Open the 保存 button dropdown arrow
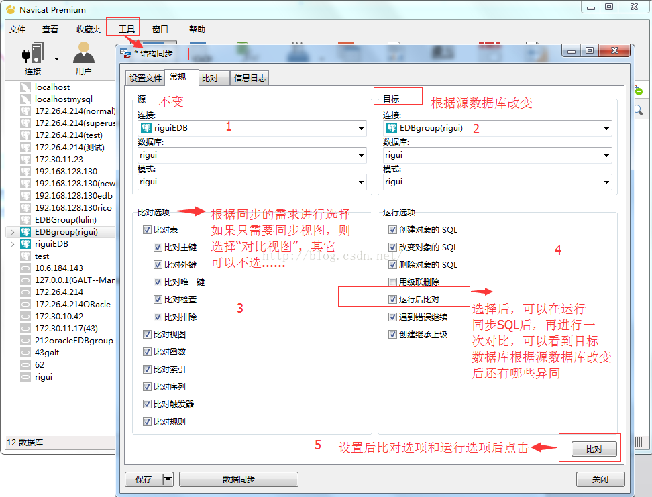The height and width of the screenshot is (497, 652). pyautogui.click(x=168, y=479)
